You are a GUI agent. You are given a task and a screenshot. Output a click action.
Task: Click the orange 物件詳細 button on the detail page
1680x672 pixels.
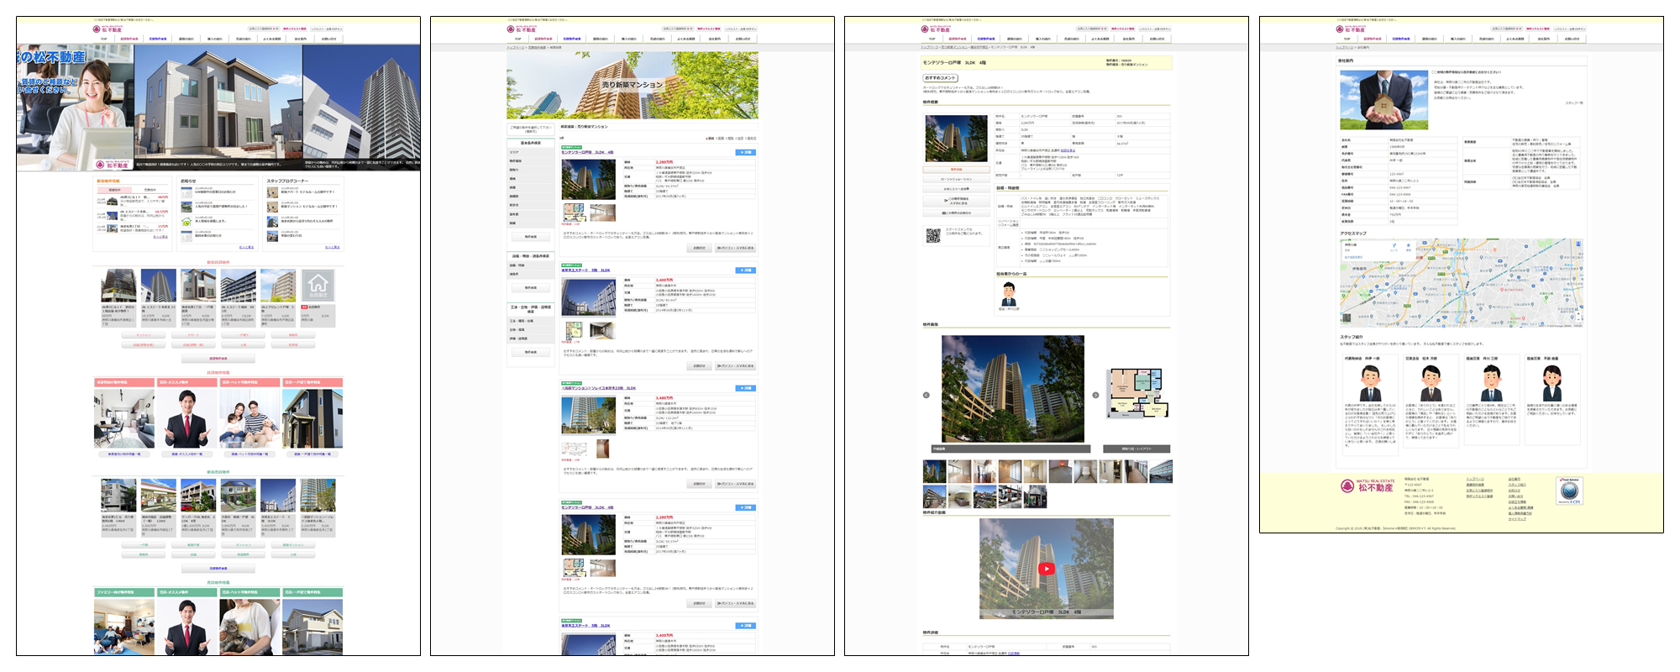coord(957,170)
